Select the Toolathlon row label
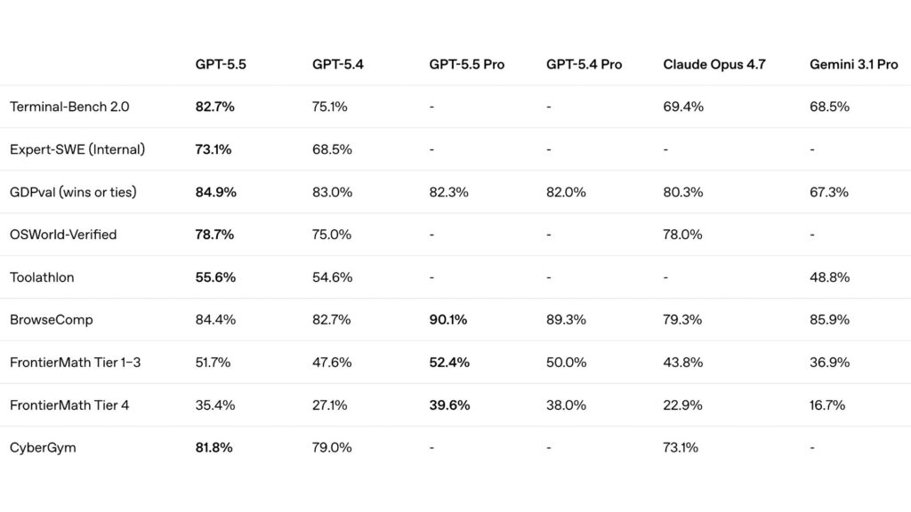 42,277
